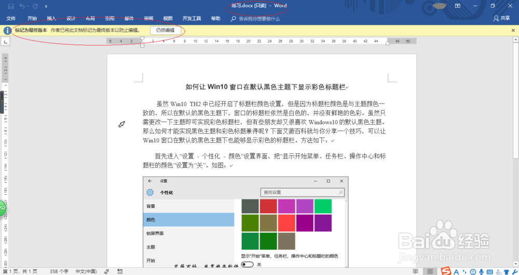Click the proofing check icon in status bar
Image resolution: width=519 pixels, height=275 pixels.
(106, 271)
